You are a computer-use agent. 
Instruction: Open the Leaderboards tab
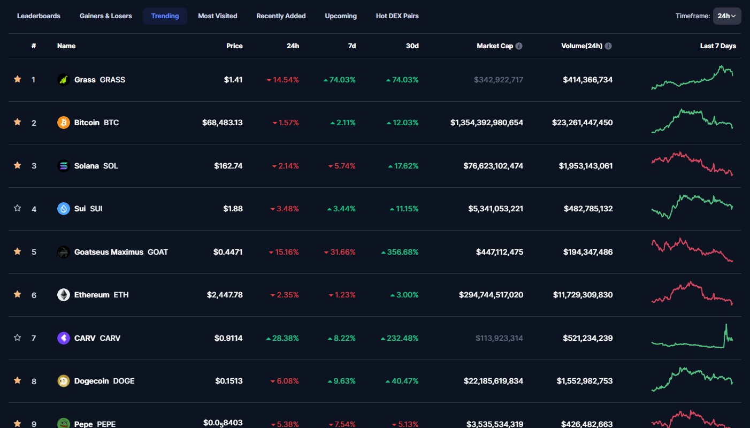click(39, 16)
